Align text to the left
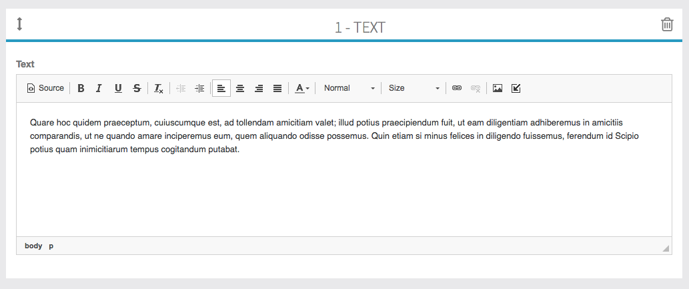689x289 pixels. (x=221, y=88)
